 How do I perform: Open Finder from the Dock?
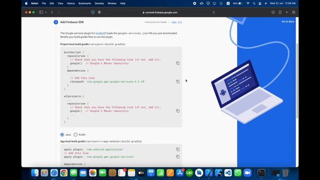coord(34,173)
